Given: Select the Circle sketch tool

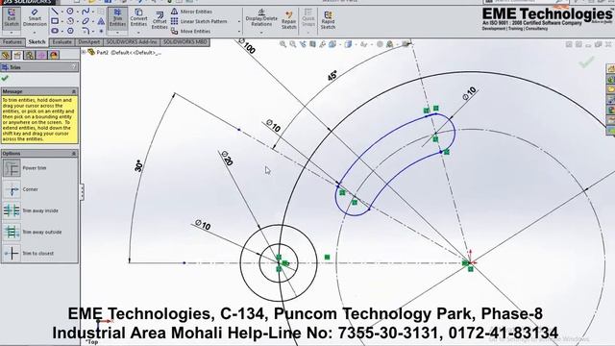Looking at the screenshot, I should pyautogui.click(x=70, y=12).
